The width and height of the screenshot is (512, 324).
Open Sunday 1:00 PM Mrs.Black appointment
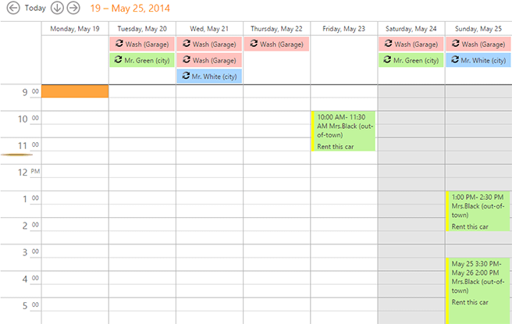coord(478,211)
